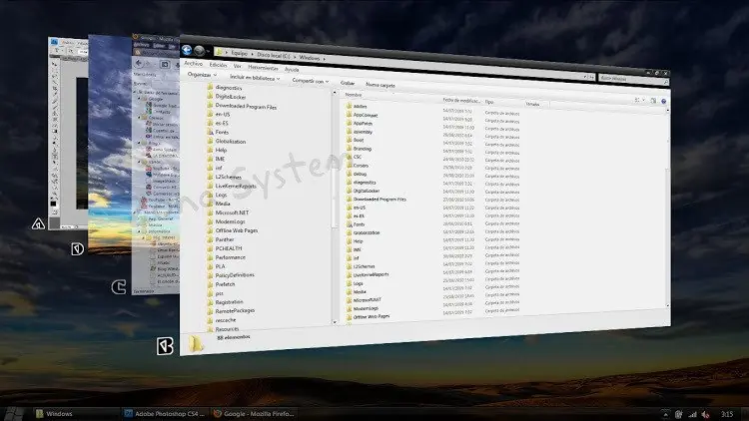Switch to Google - Mozilla Firefox taskbar button
The image size is (749, 421).
pos(255,414)
